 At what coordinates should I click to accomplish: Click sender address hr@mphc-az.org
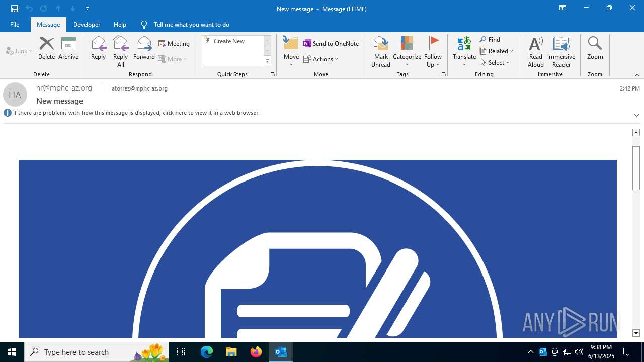pyautogui.click(x=64, y=88)
